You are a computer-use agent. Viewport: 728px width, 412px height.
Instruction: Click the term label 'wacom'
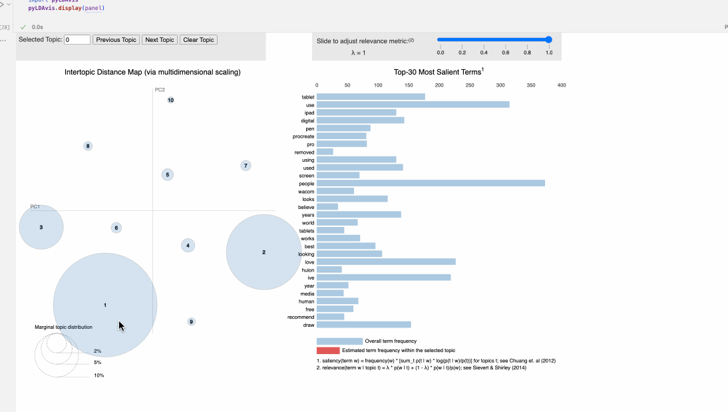[306, 192]
